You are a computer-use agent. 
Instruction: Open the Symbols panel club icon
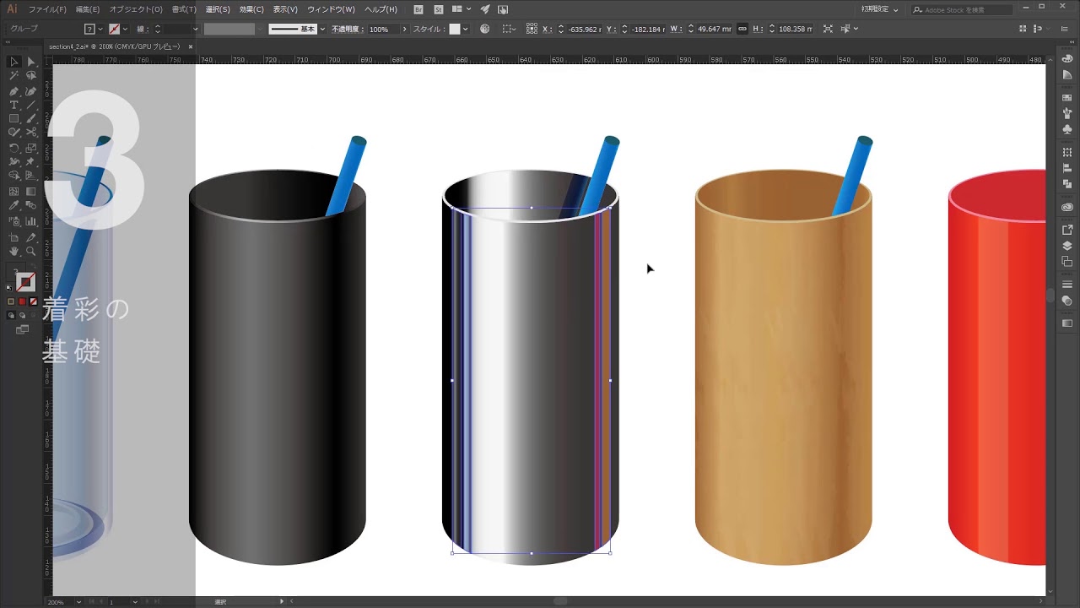pyautogui.click(x=1067, y=128)
